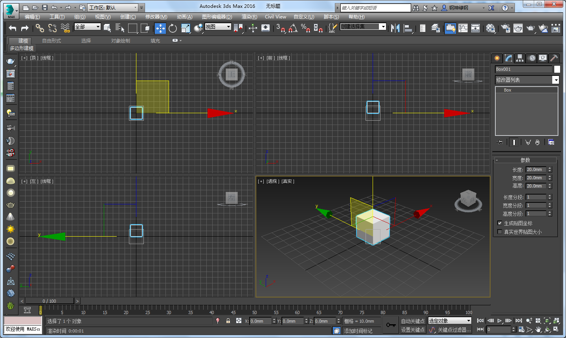Open the Curve Editor
The image size is (566, 338).
(x=463, y=28)
